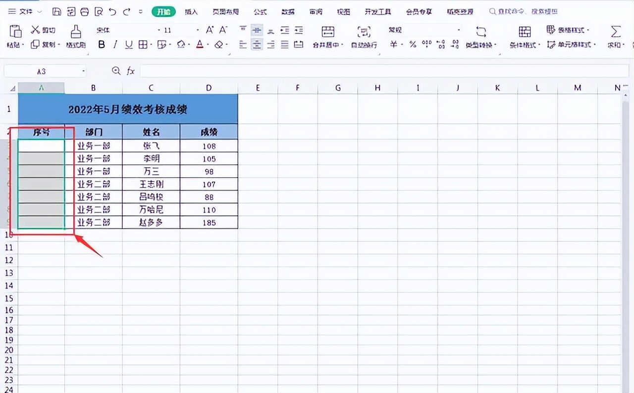This screenshot has width=634, height=393.
Task: Apply italic formatting
Action: tap(115, 45)
